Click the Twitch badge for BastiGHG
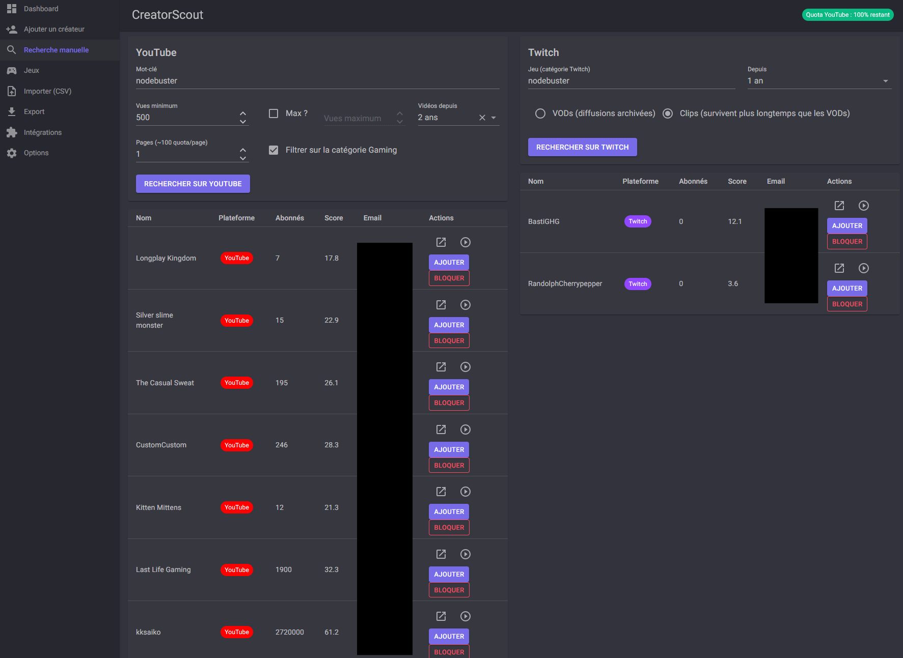The image size is (903, 658). tap(638, 221)
